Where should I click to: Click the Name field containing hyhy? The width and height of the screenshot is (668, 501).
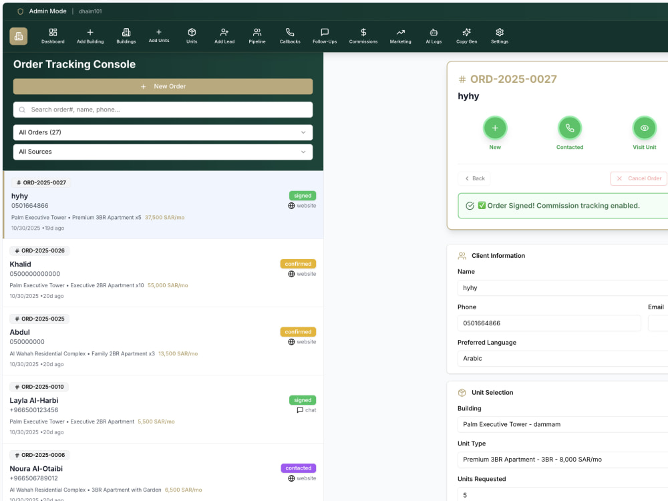coord(562,287)
